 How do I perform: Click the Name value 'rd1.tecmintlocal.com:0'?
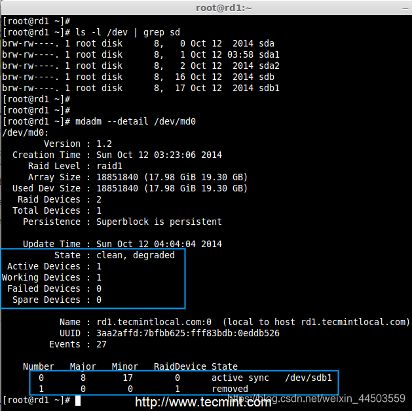[154, 322]
